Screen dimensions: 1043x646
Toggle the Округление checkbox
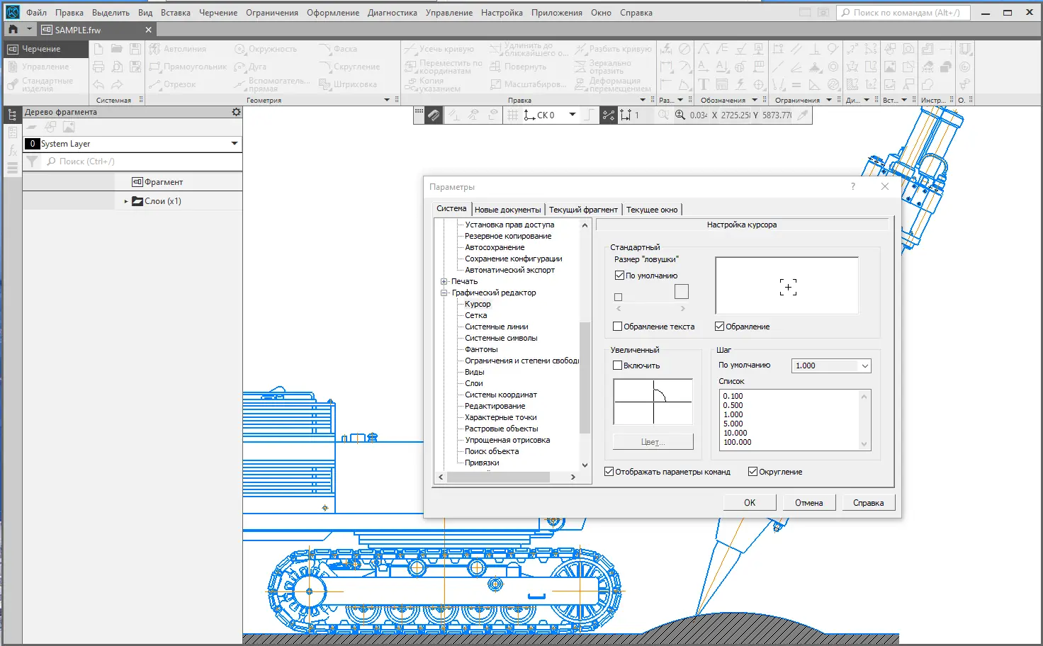click(x=752, y=472)
